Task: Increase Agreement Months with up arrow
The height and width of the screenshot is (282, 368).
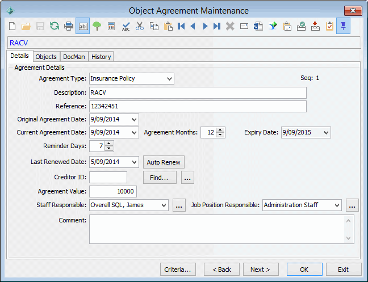Action: (x=220, y=130)
